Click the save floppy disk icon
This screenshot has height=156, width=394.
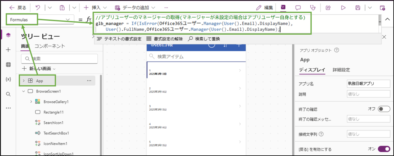pyautogui.click(x=358, y=7)
